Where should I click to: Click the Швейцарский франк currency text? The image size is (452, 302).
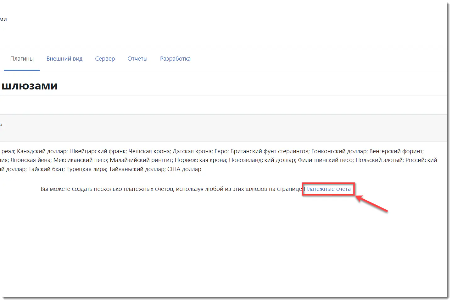point(97,151)
